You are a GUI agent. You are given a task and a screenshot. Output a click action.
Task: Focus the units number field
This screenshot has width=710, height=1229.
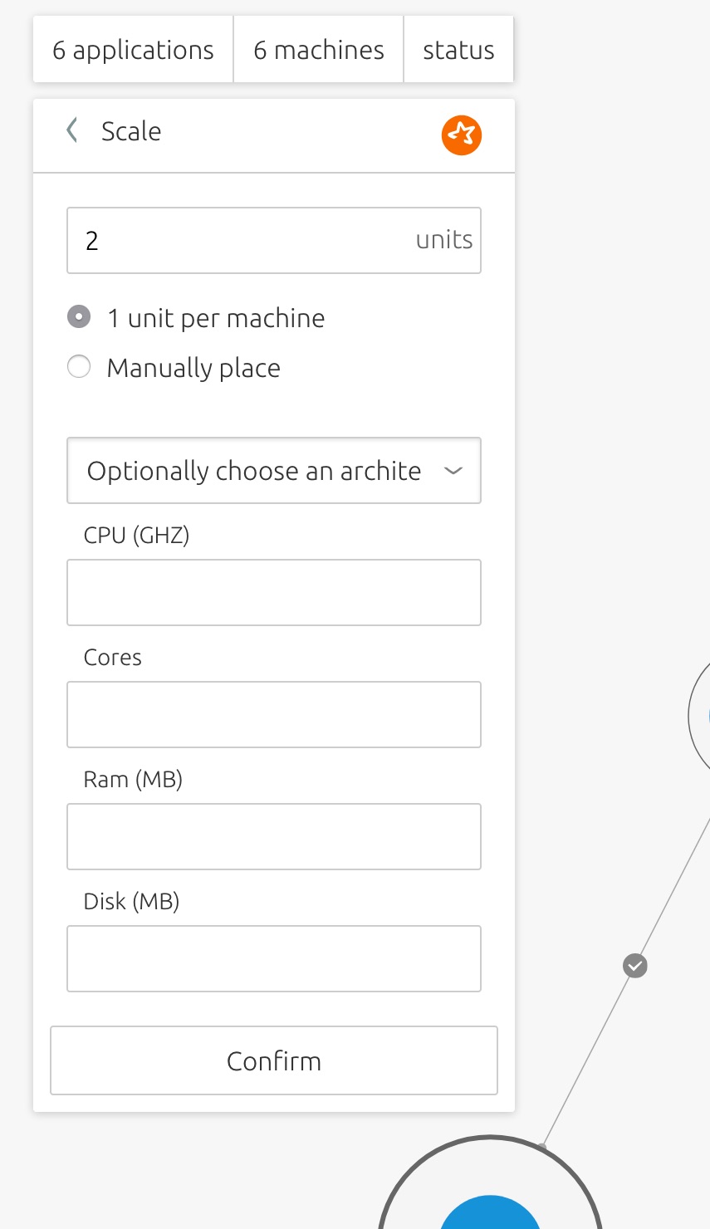click(x=274, y=241)
